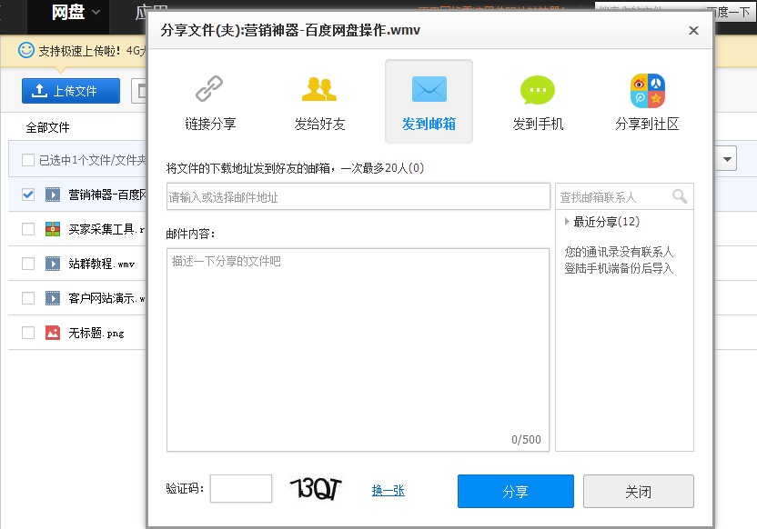The width and height of the screenshot is (757, 529).
Task: Open the 网盘 tab in top navigation
Action: (x=68, y=12)
